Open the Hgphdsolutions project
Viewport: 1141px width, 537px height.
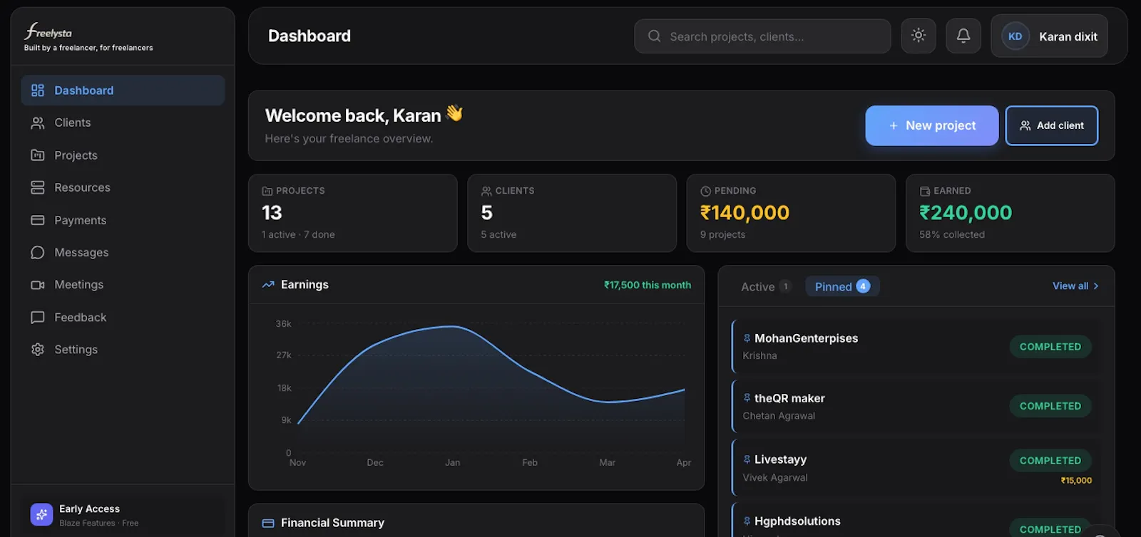pos(916,521)
